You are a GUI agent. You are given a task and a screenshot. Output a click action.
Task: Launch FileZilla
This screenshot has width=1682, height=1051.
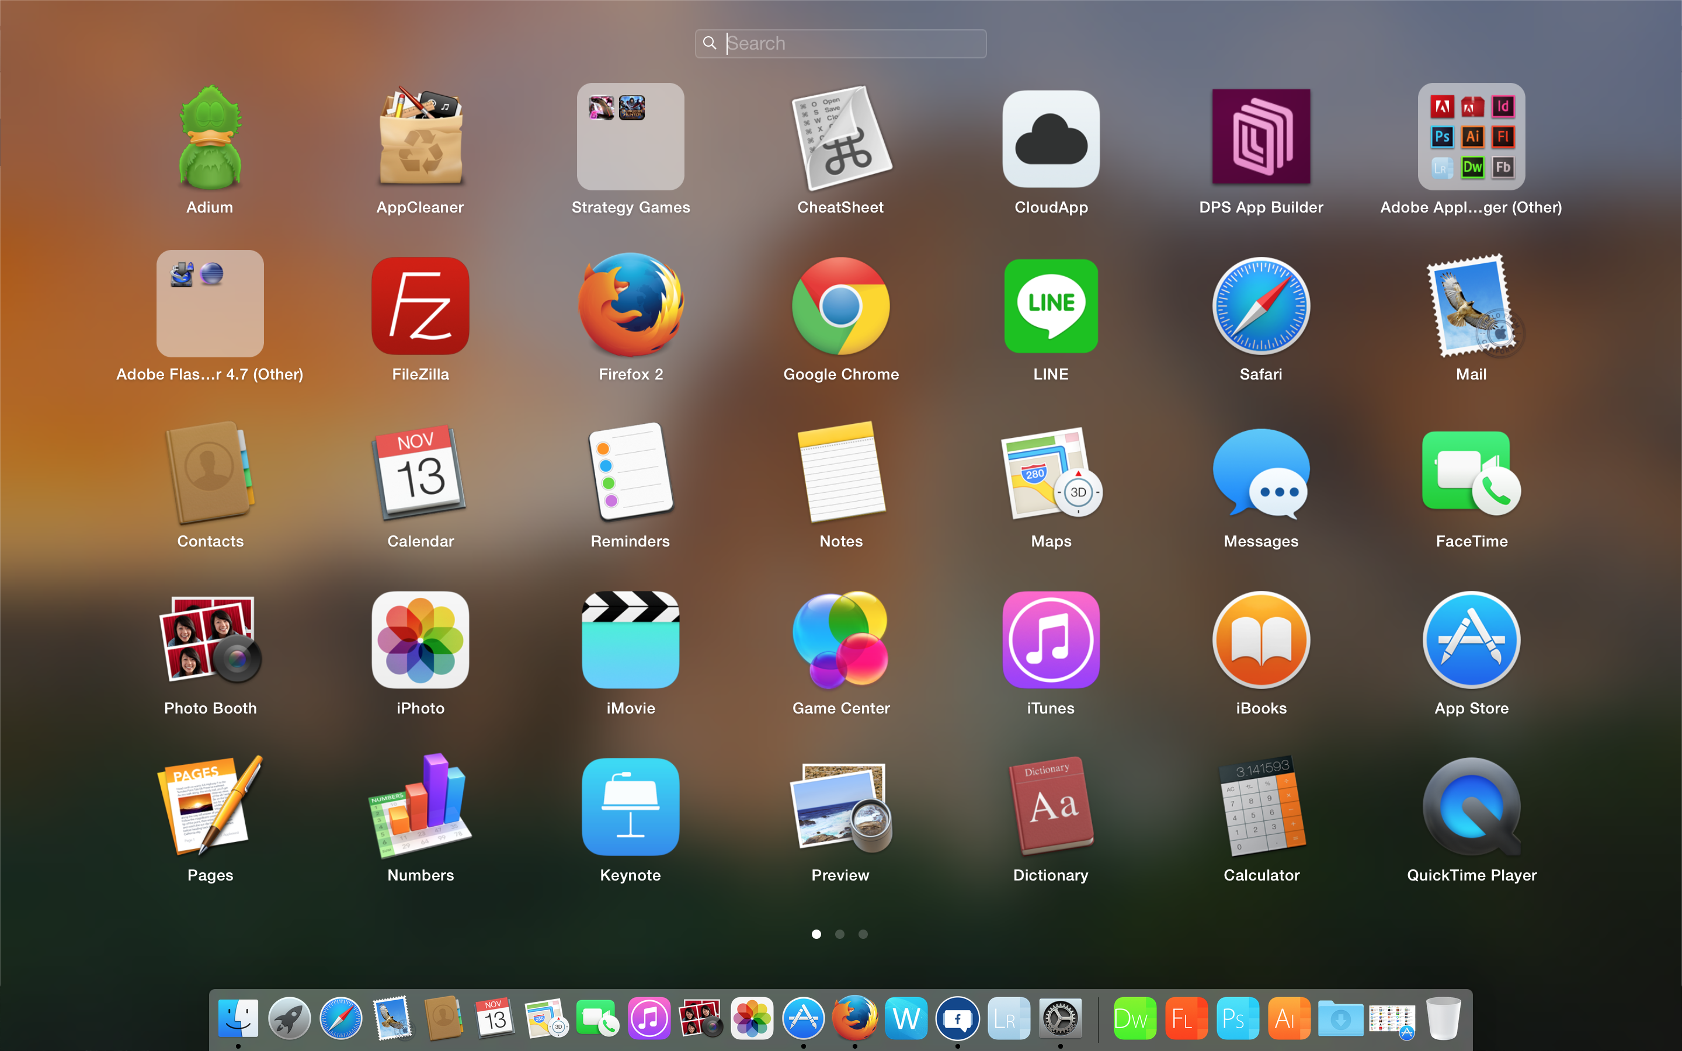point(420,306)
